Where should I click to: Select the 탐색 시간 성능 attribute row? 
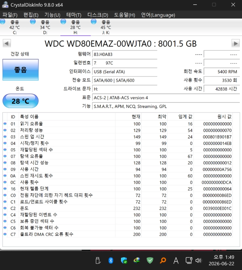click(x=118, y=163)
